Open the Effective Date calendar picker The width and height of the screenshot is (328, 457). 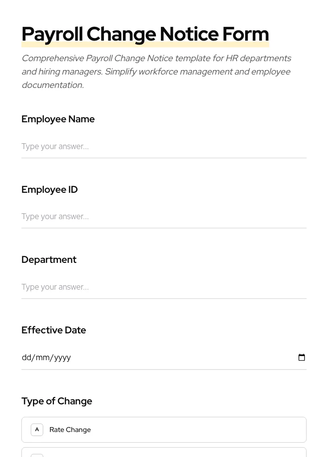302,357
